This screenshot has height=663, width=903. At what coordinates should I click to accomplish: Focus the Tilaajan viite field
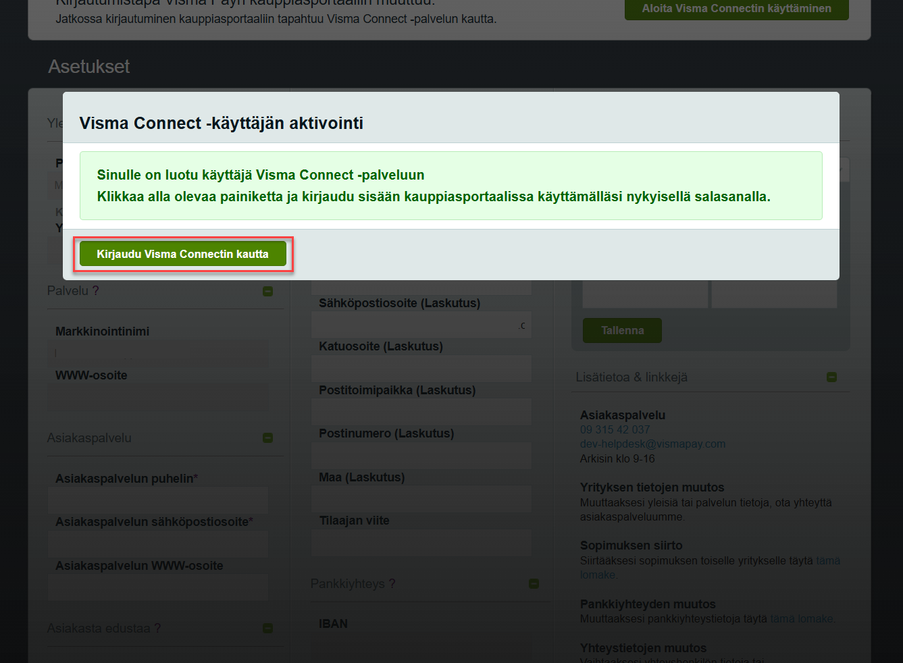(x=421, y=543)
